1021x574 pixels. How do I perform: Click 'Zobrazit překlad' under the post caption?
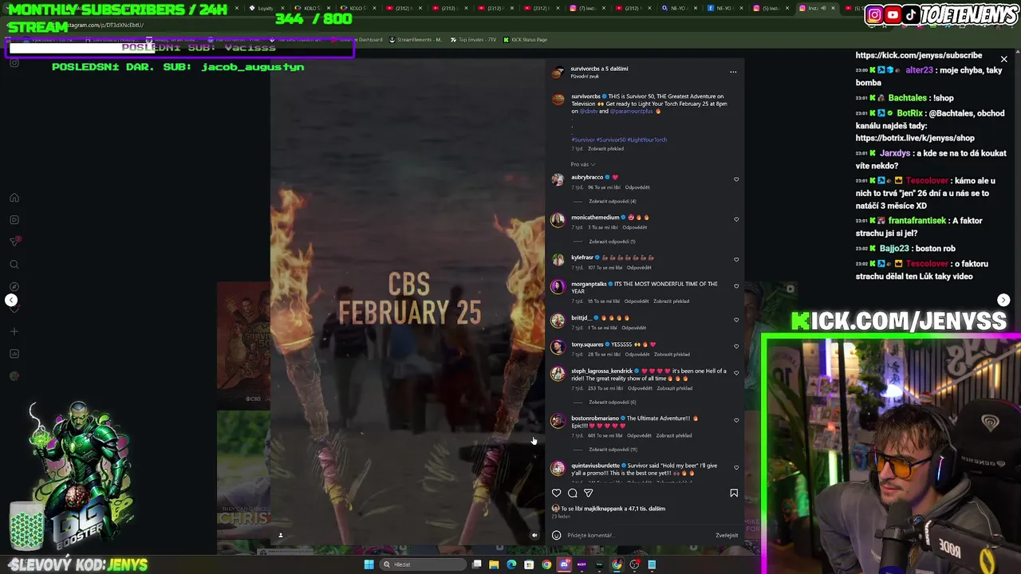pyautogui.click(x=605, y=148)
